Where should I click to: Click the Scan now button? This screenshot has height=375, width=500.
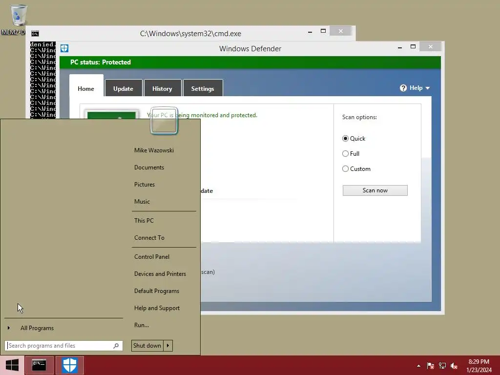375,190
